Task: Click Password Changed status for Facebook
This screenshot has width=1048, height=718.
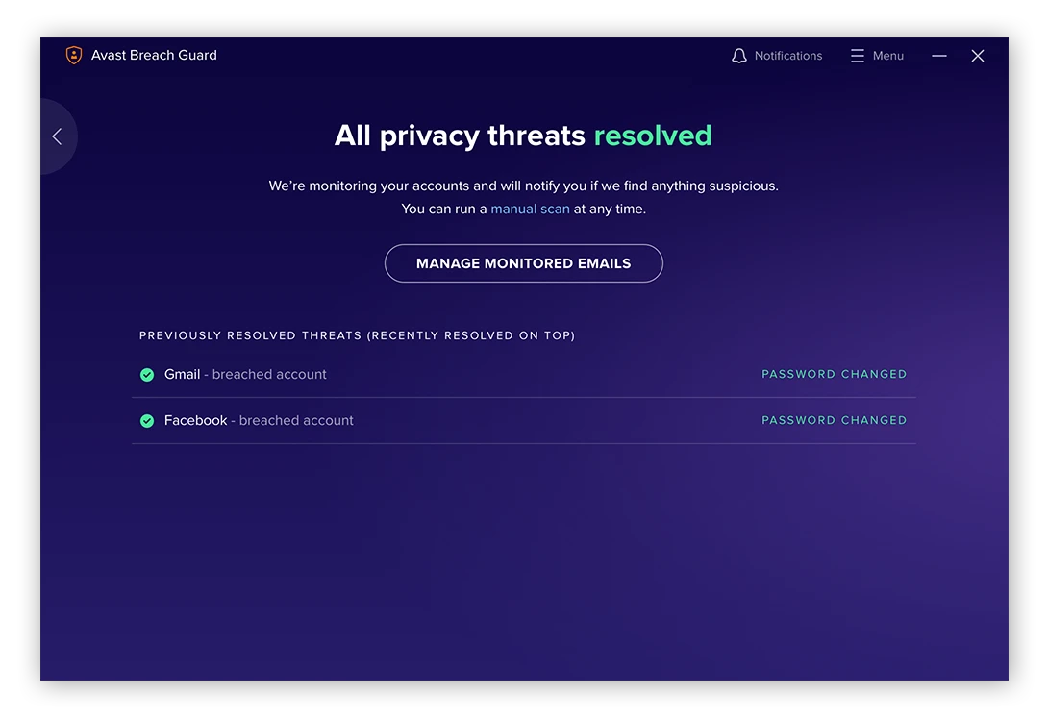Action: [x=834, y=420]
